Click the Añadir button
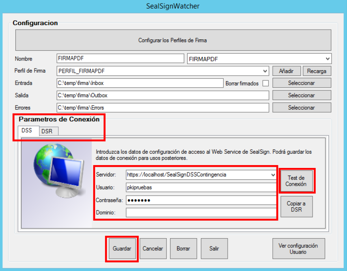347x271 pixels. tap(287, 71)
